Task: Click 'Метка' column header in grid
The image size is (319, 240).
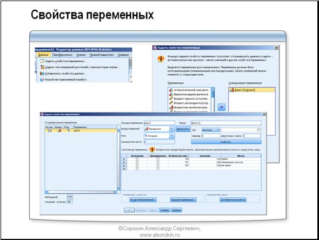Action: (241, 156)
